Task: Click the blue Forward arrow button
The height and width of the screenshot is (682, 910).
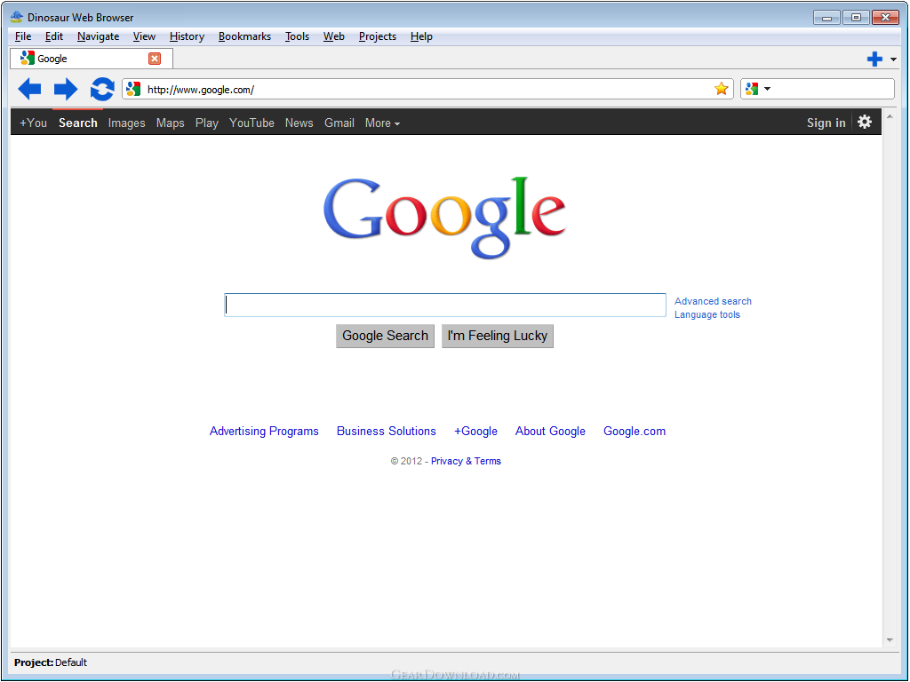Action: [65, 90]
